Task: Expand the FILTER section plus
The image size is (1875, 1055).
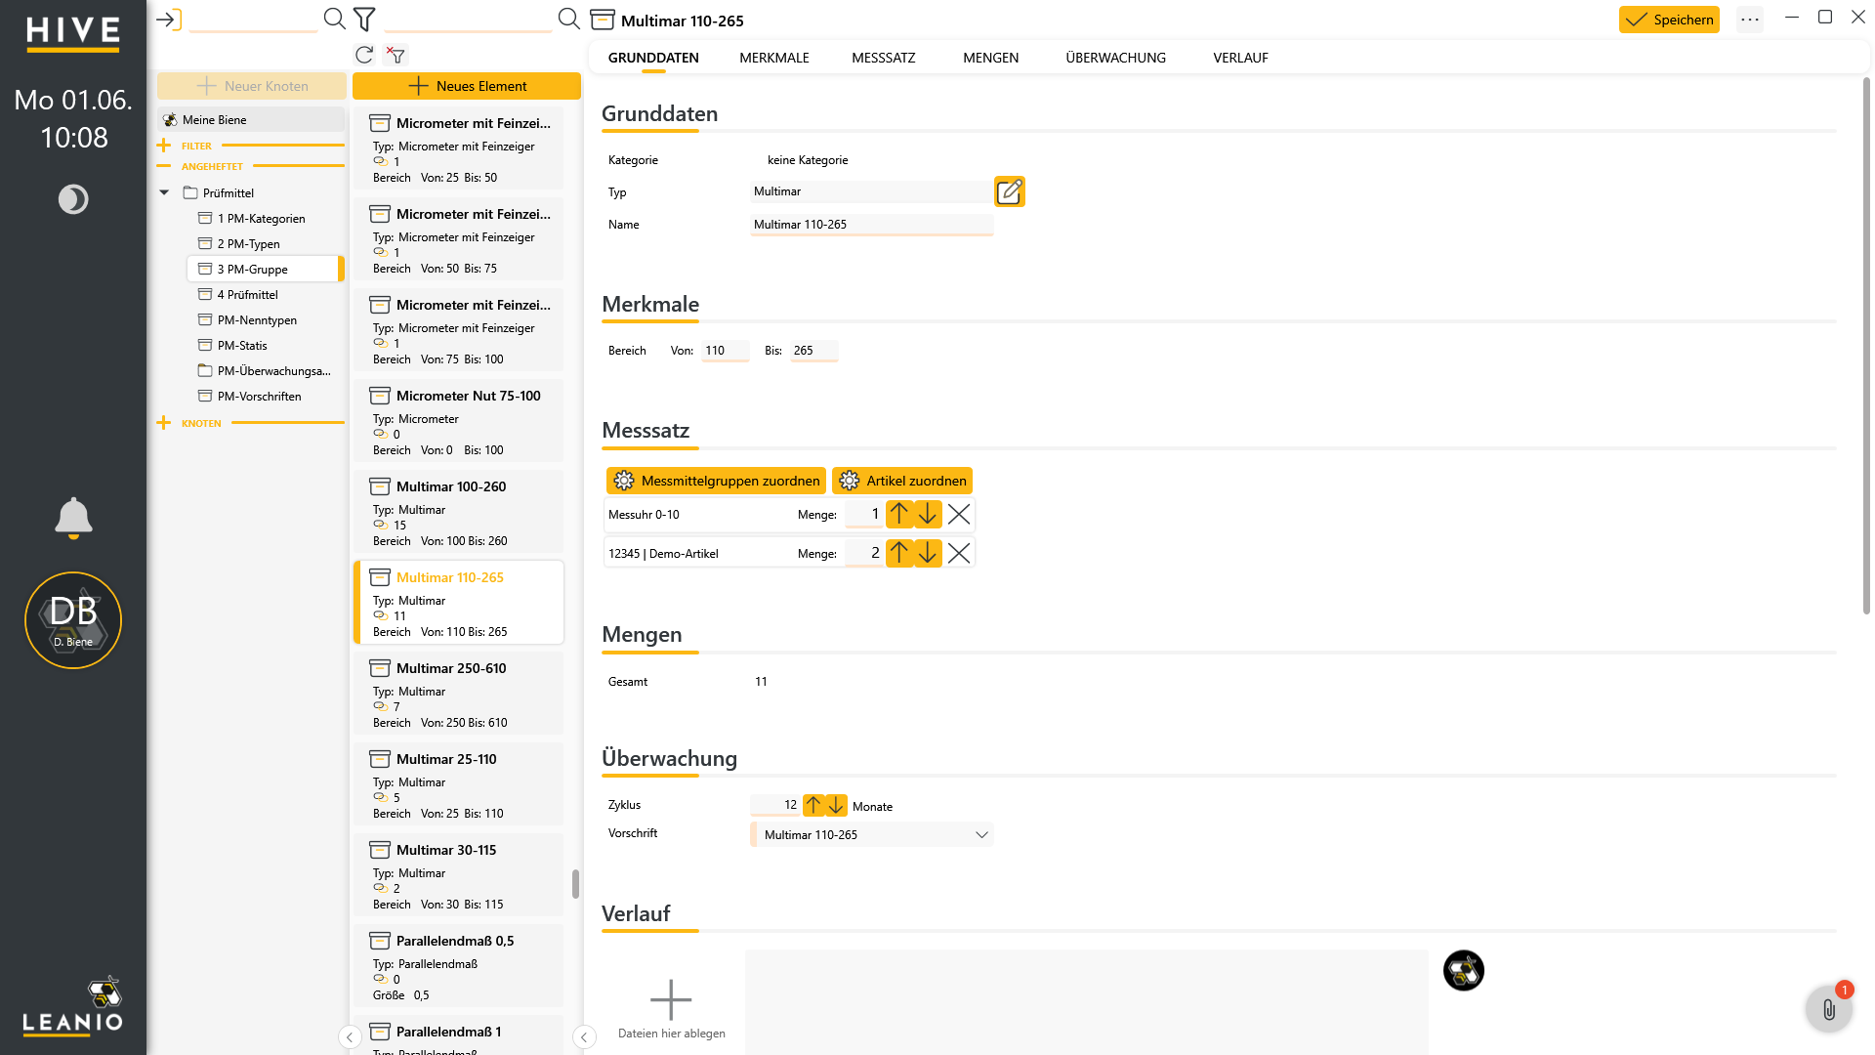Action: click(163, 146)
